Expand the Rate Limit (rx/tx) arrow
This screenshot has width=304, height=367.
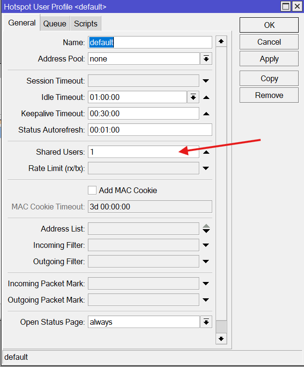pos(206,168)
